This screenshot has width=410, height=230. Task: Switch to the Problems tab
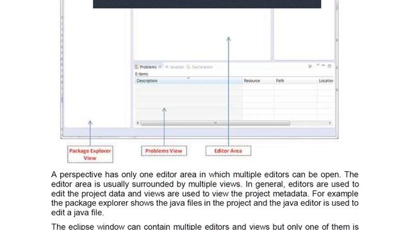click(148, 67)
